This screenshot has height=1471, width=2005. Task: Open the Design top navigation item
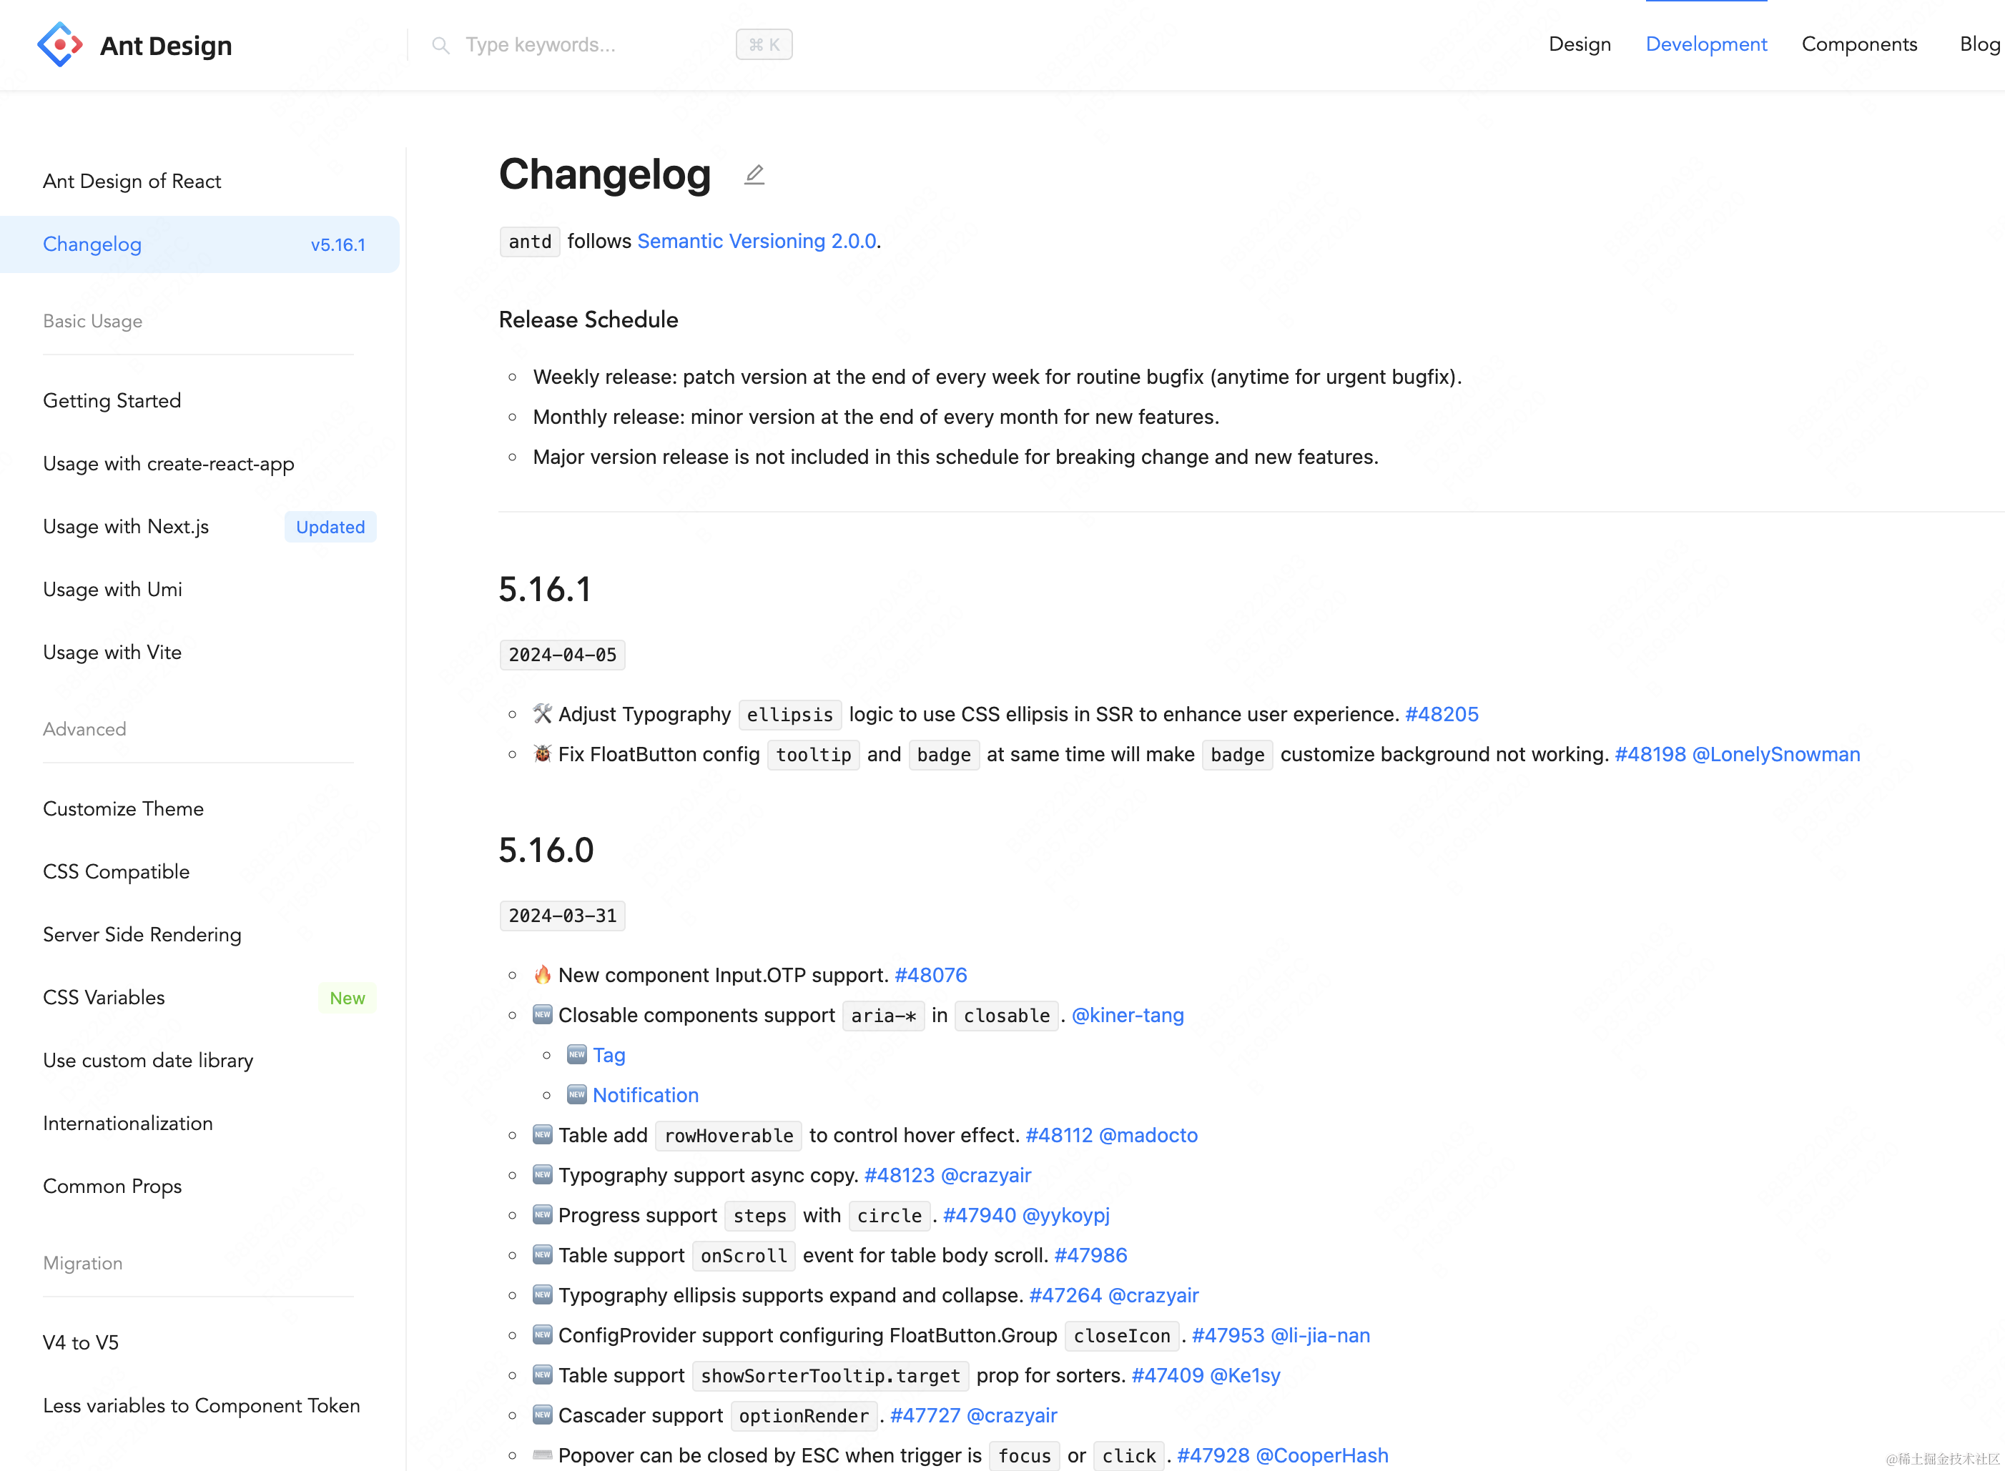1578,44
